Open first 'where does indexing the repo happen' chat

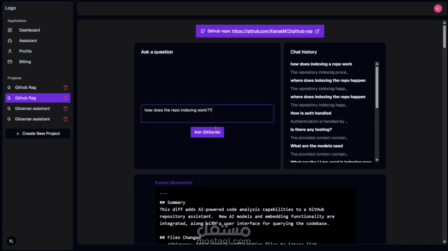[x=328, y=81]
